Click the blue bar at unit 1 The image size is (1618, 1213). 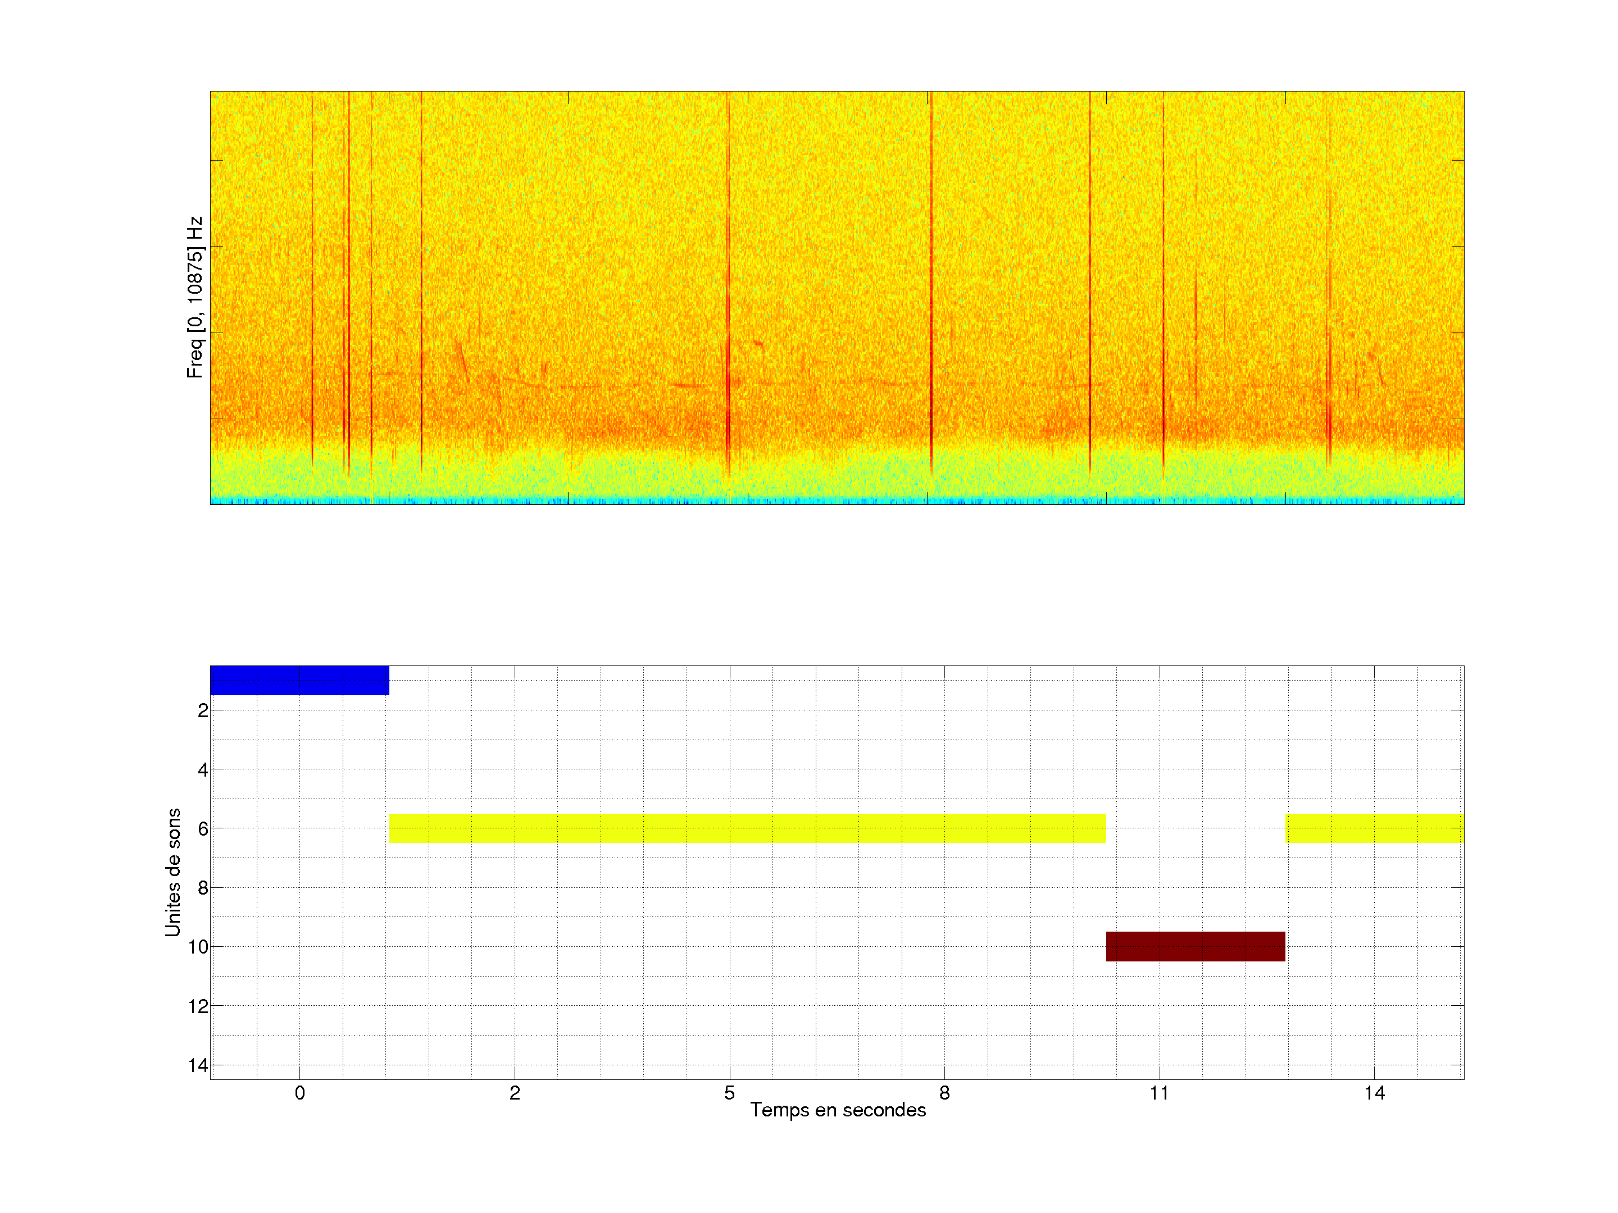click(x=299, y=680)
